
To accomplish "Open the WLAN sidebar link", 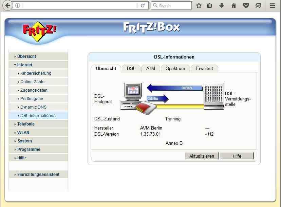I will coord(23,133).
